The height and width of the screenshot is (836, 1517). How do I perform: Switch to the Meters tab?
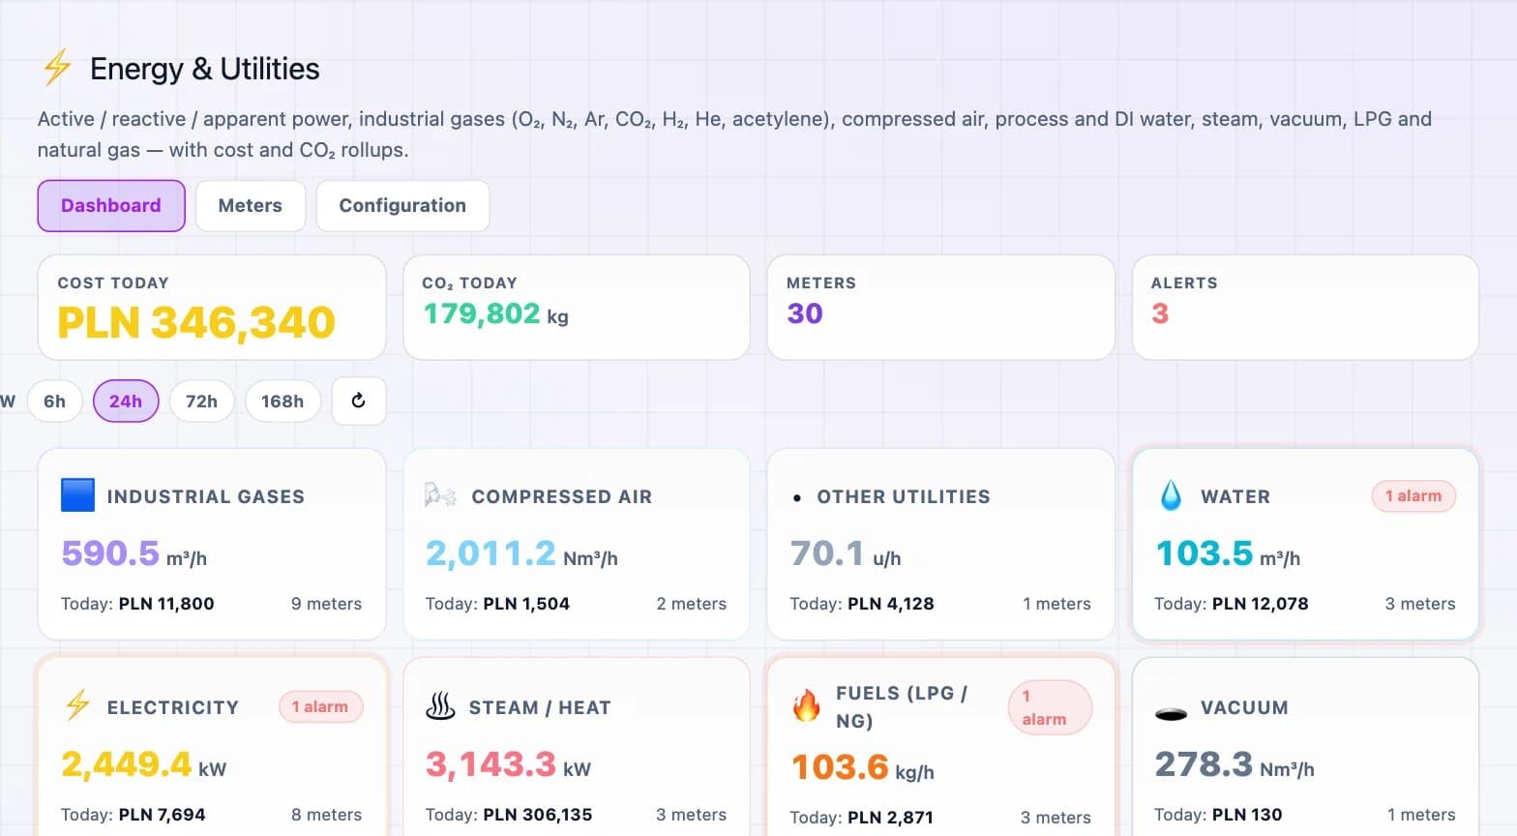(x=251, y=205)
